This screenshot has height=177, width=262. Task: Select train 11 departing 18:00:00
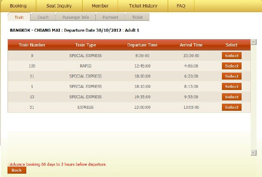coord(232,76)
